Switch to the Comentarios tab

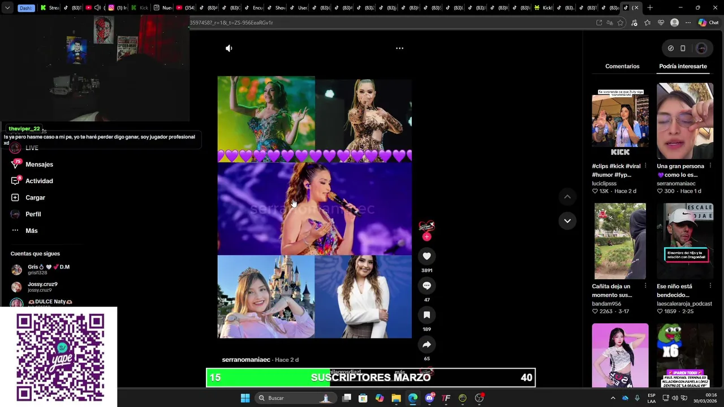pyautogui.click(x=622, y=66)
